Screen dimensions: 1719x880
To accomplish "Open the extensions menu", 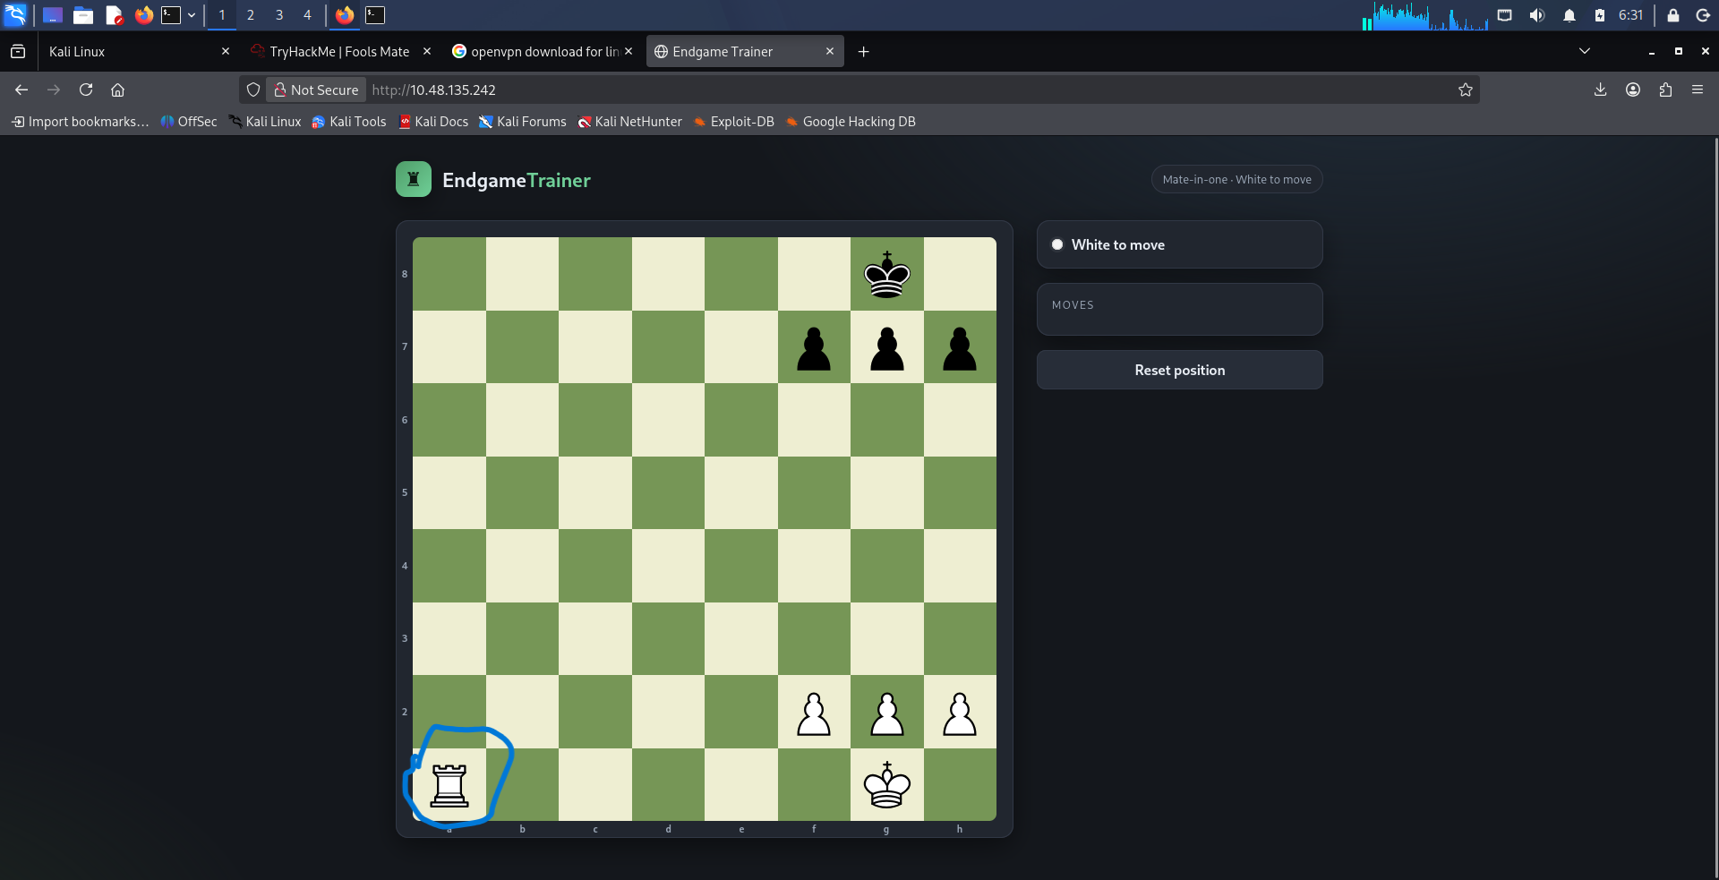I will click(x=1665, y=90).
